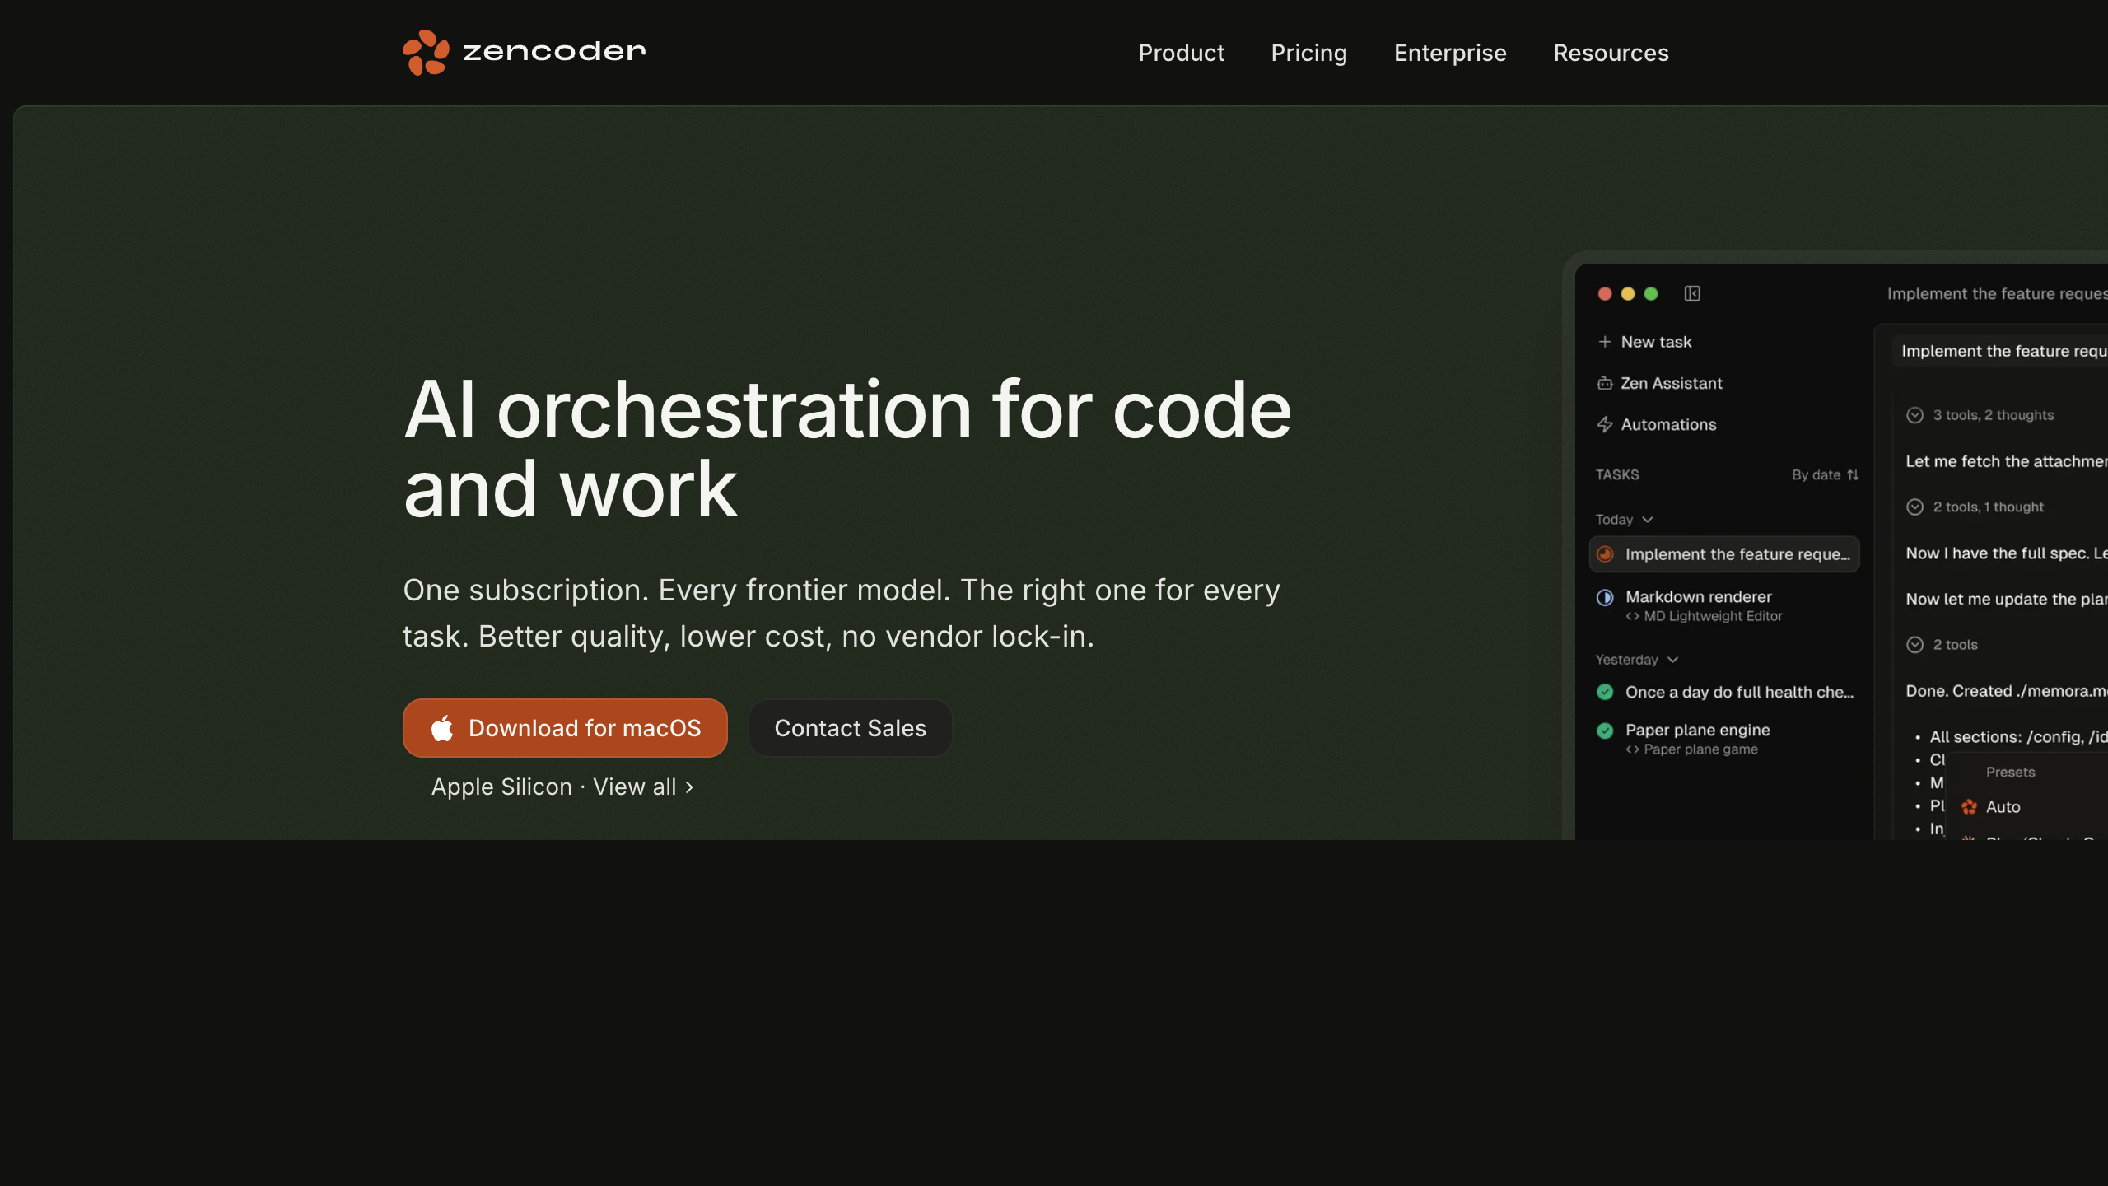This screenshot has width=2108, height=1186.
Task: Select New task in the sidebar
Action: coord(1656,342)
